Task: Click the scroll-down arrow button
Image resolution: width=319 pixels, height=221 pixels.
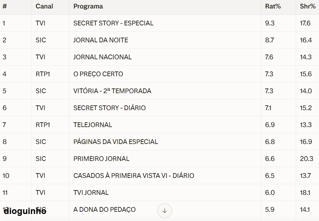Action: click(165, 211)
